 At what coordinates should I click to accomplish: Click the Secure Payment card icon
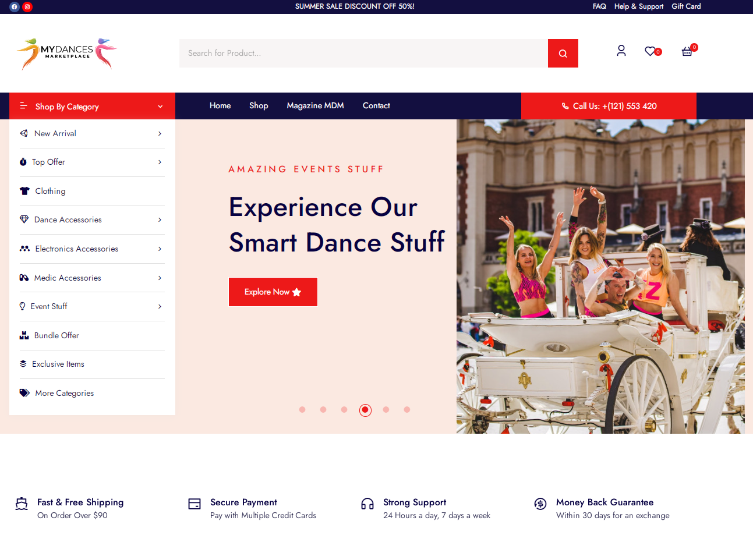195,504
